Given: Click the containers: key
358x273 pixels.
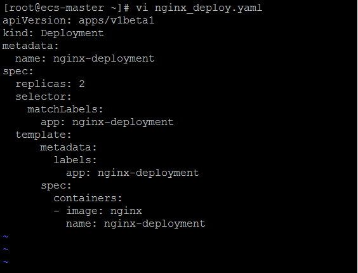Looking at the screenshot, I should [x=88, y=198].
